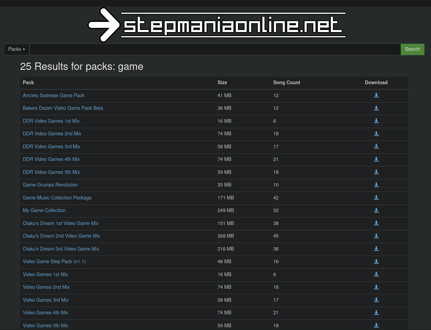Image resolution: width=431 pixels, height=330 pixels.
Task: Download the My Game Collection pack
Action: [x=376, y=210]
